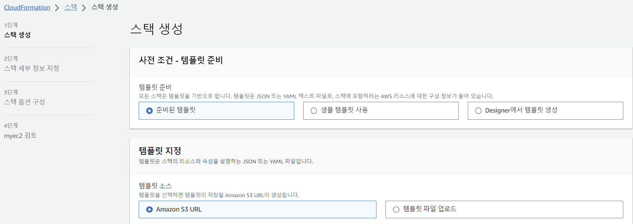Viewport: 633px width, 224px height.
Task: Click the first breadcrumb chevron separator
Action: [57, 8]
